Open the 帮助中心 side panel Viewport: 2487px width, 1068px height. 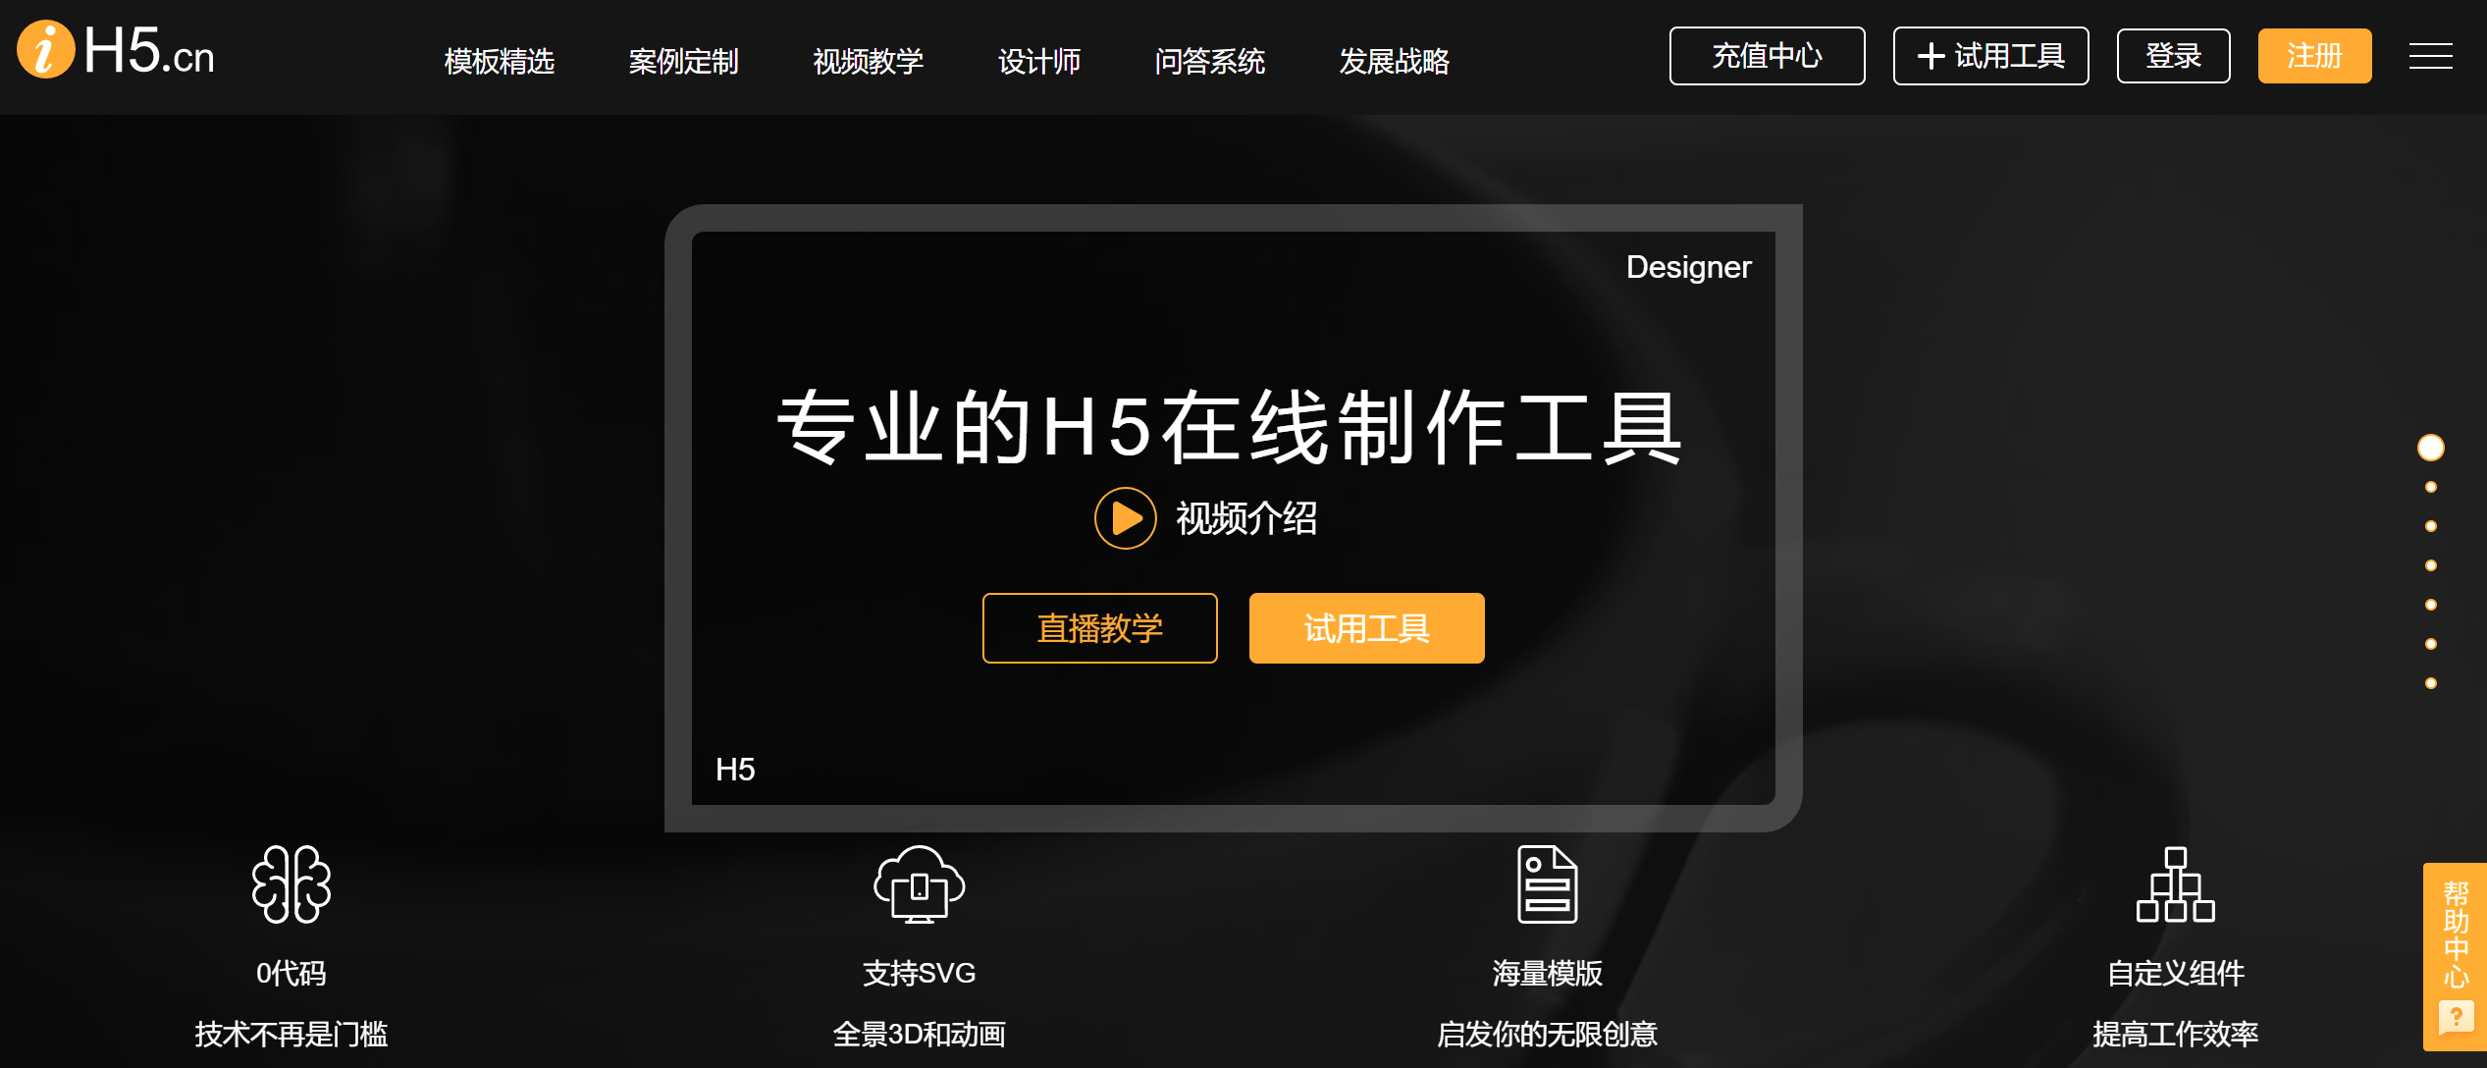(2456, 933)
